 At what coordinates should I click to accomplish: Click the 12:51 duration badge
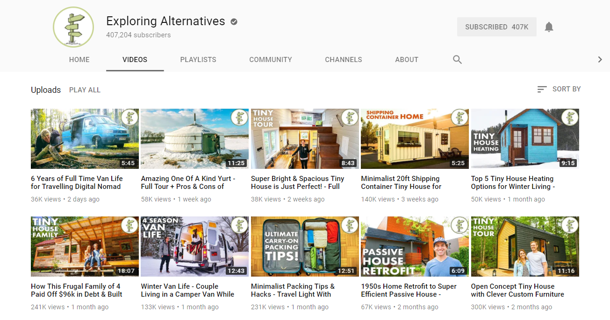346,271
